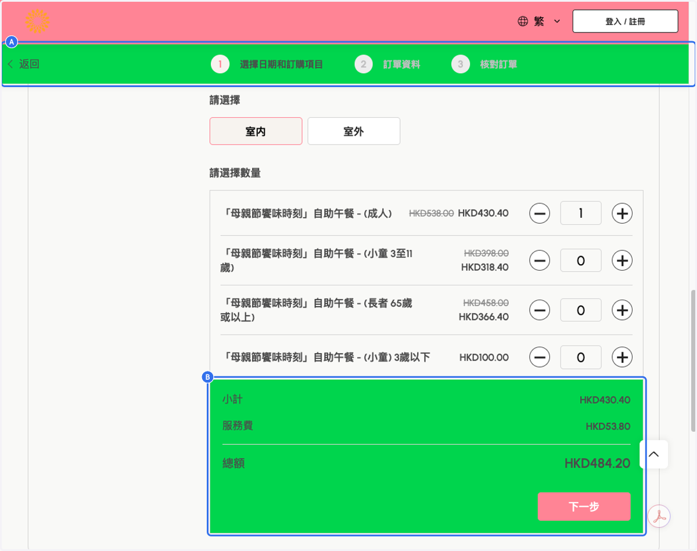
Task: Decrease quantity for 長者 65歲或以上
Action: pyautogui.click(x=540, y=310)
